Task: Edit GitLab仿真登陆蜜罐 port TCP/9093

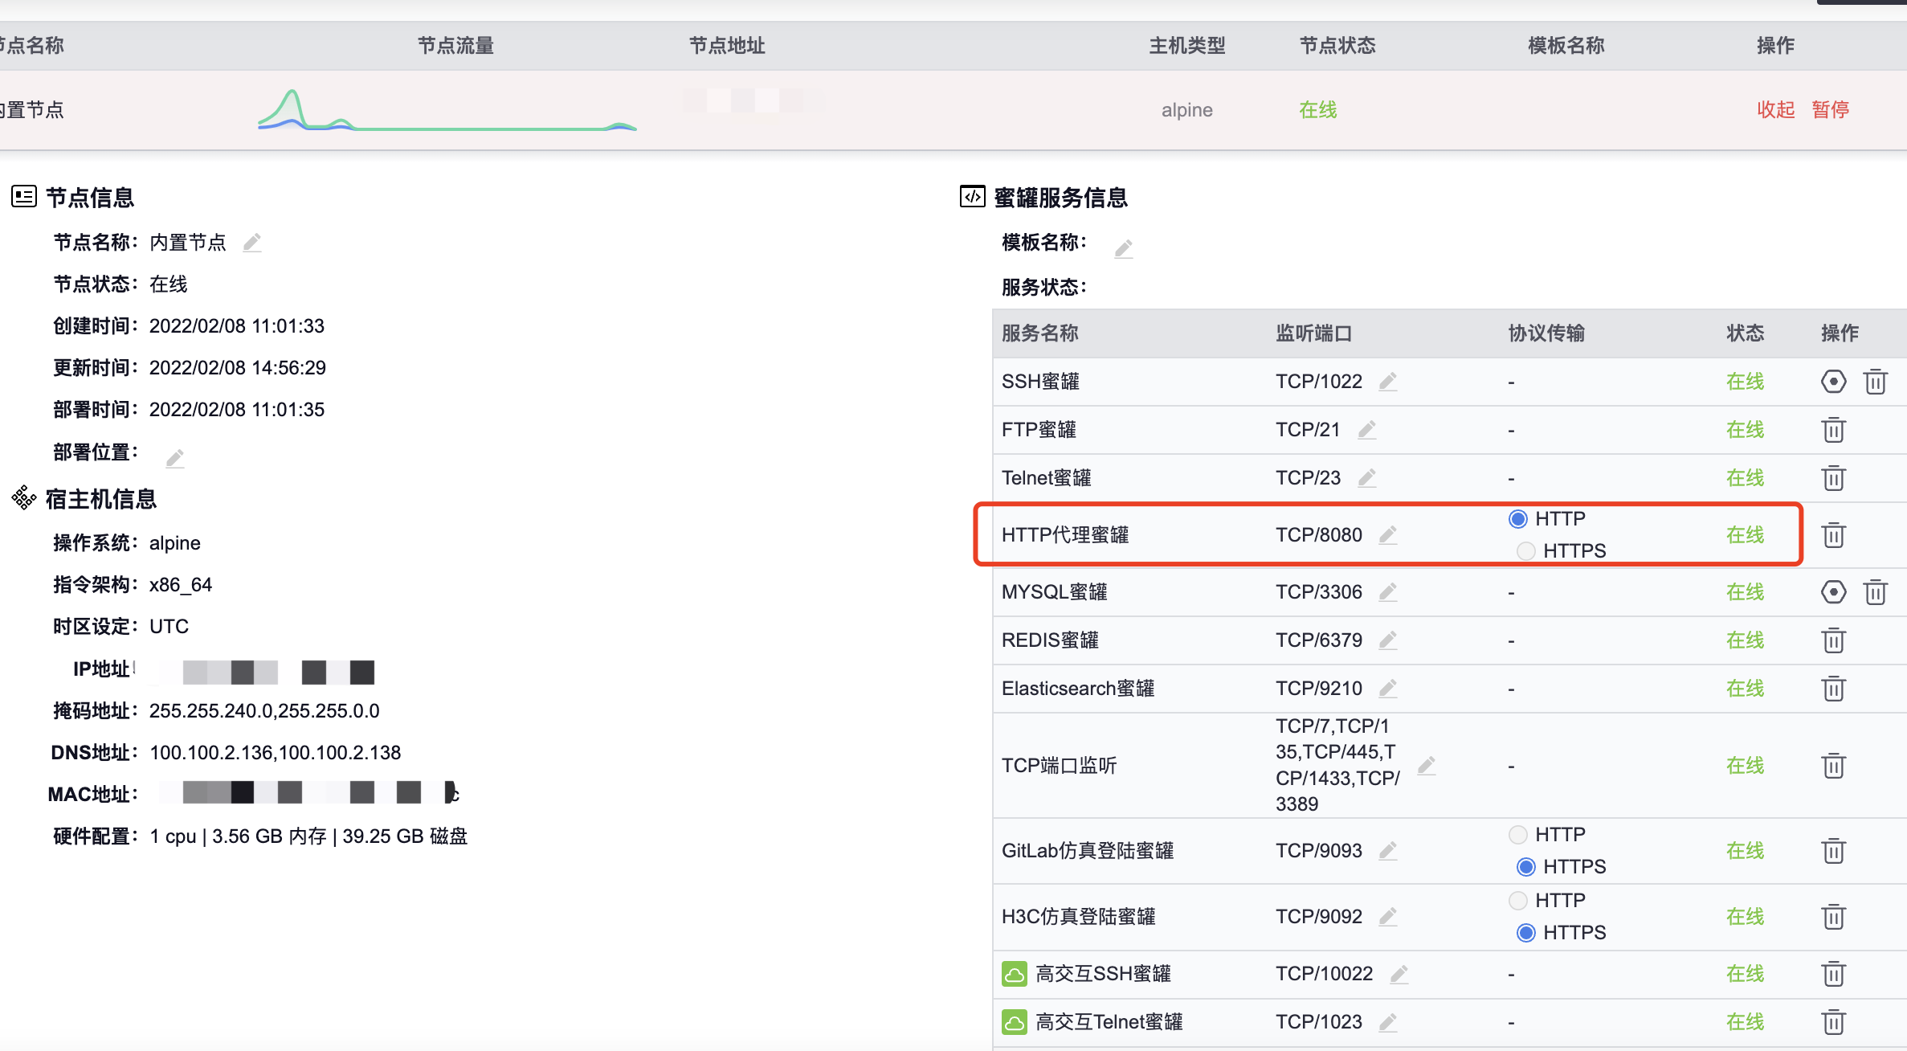Action: click(1388, 850)
